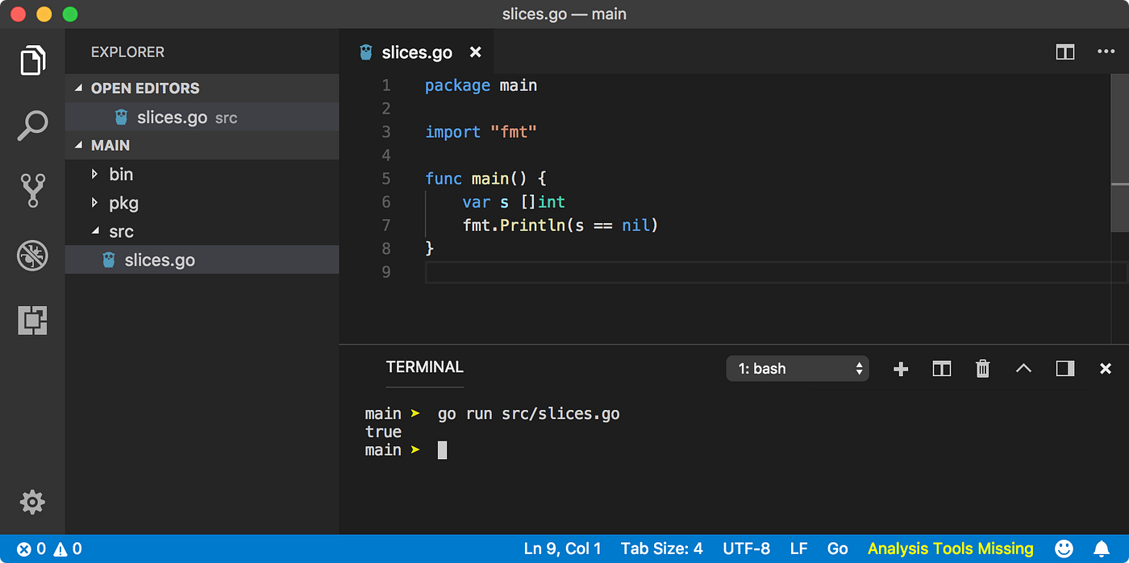Screen dimensions: 1129x563
Task: Change Tab Size: 4 setting
Action: click(662, 549)
